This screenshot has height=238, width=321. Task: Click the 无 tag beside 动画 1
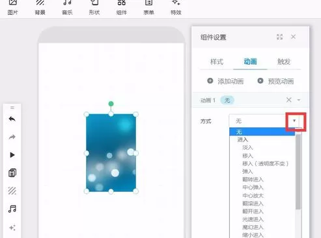pyautogui.click(x=227, y=101)
